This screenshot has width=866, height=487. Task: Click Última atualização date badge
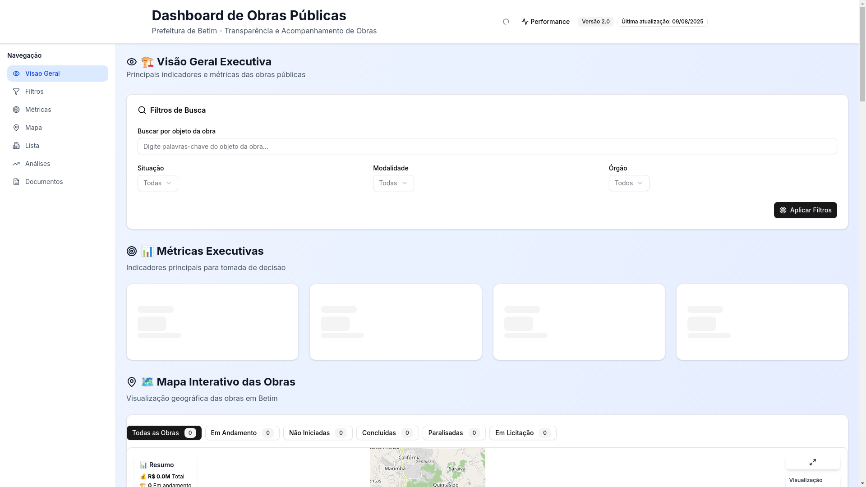tap(662, 22)
